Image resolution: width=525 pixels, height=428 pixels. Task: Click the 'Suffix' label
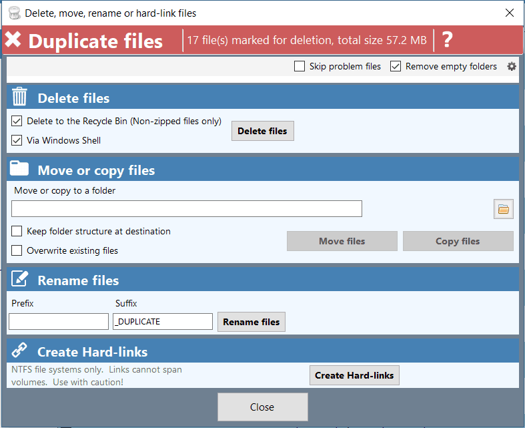pyautogui.click(x=126, y=303)
